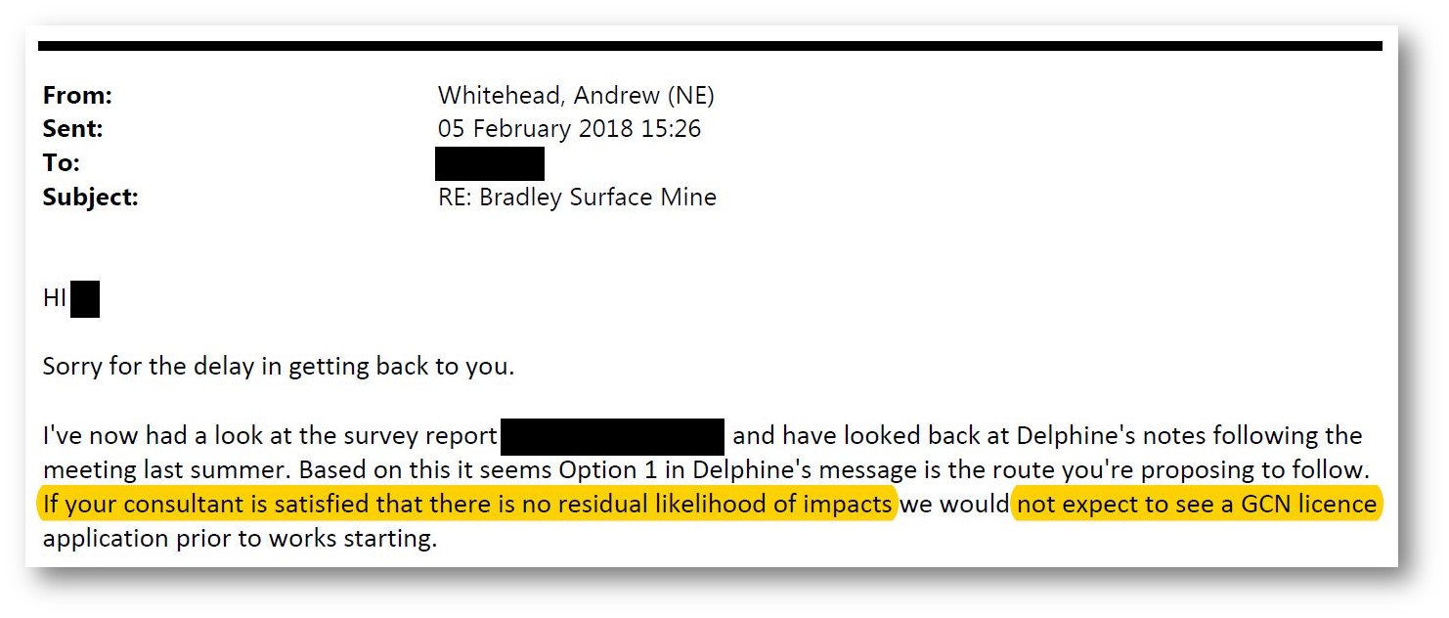
Task: Click the words we would between highlights
Action: click(x=954, y=506)
